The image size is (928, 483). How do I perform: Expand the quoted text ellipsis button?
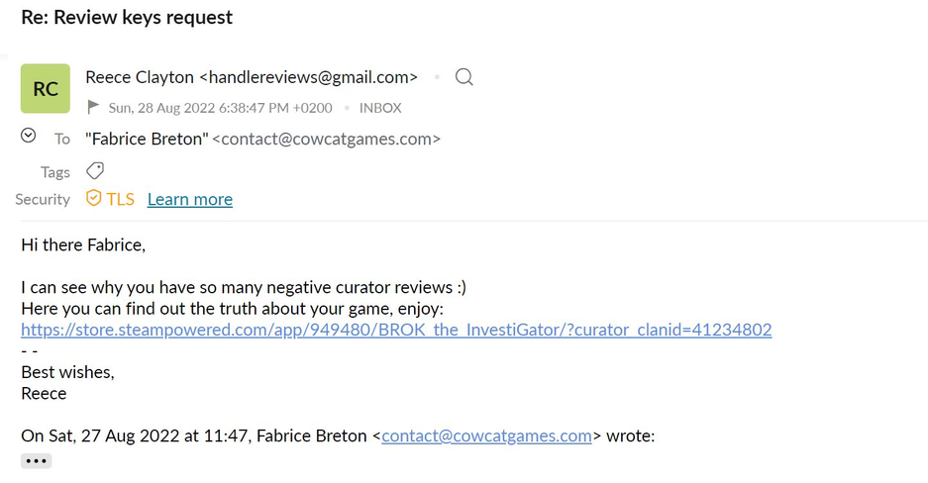[x=36, y=461]
